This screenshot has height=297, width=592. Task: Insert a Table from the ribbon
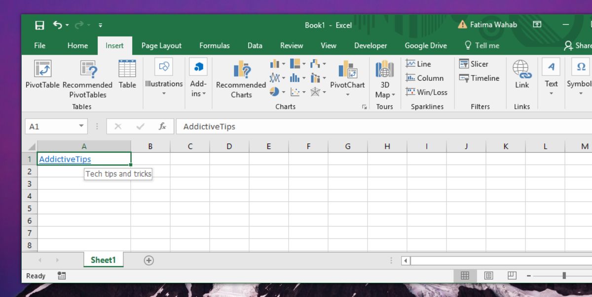[x=127, y=75]
